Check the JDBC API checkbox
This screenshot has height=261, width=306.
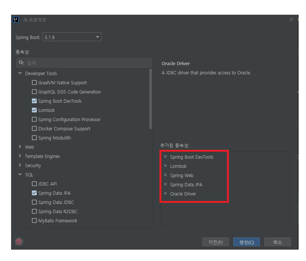click(34, 184)
